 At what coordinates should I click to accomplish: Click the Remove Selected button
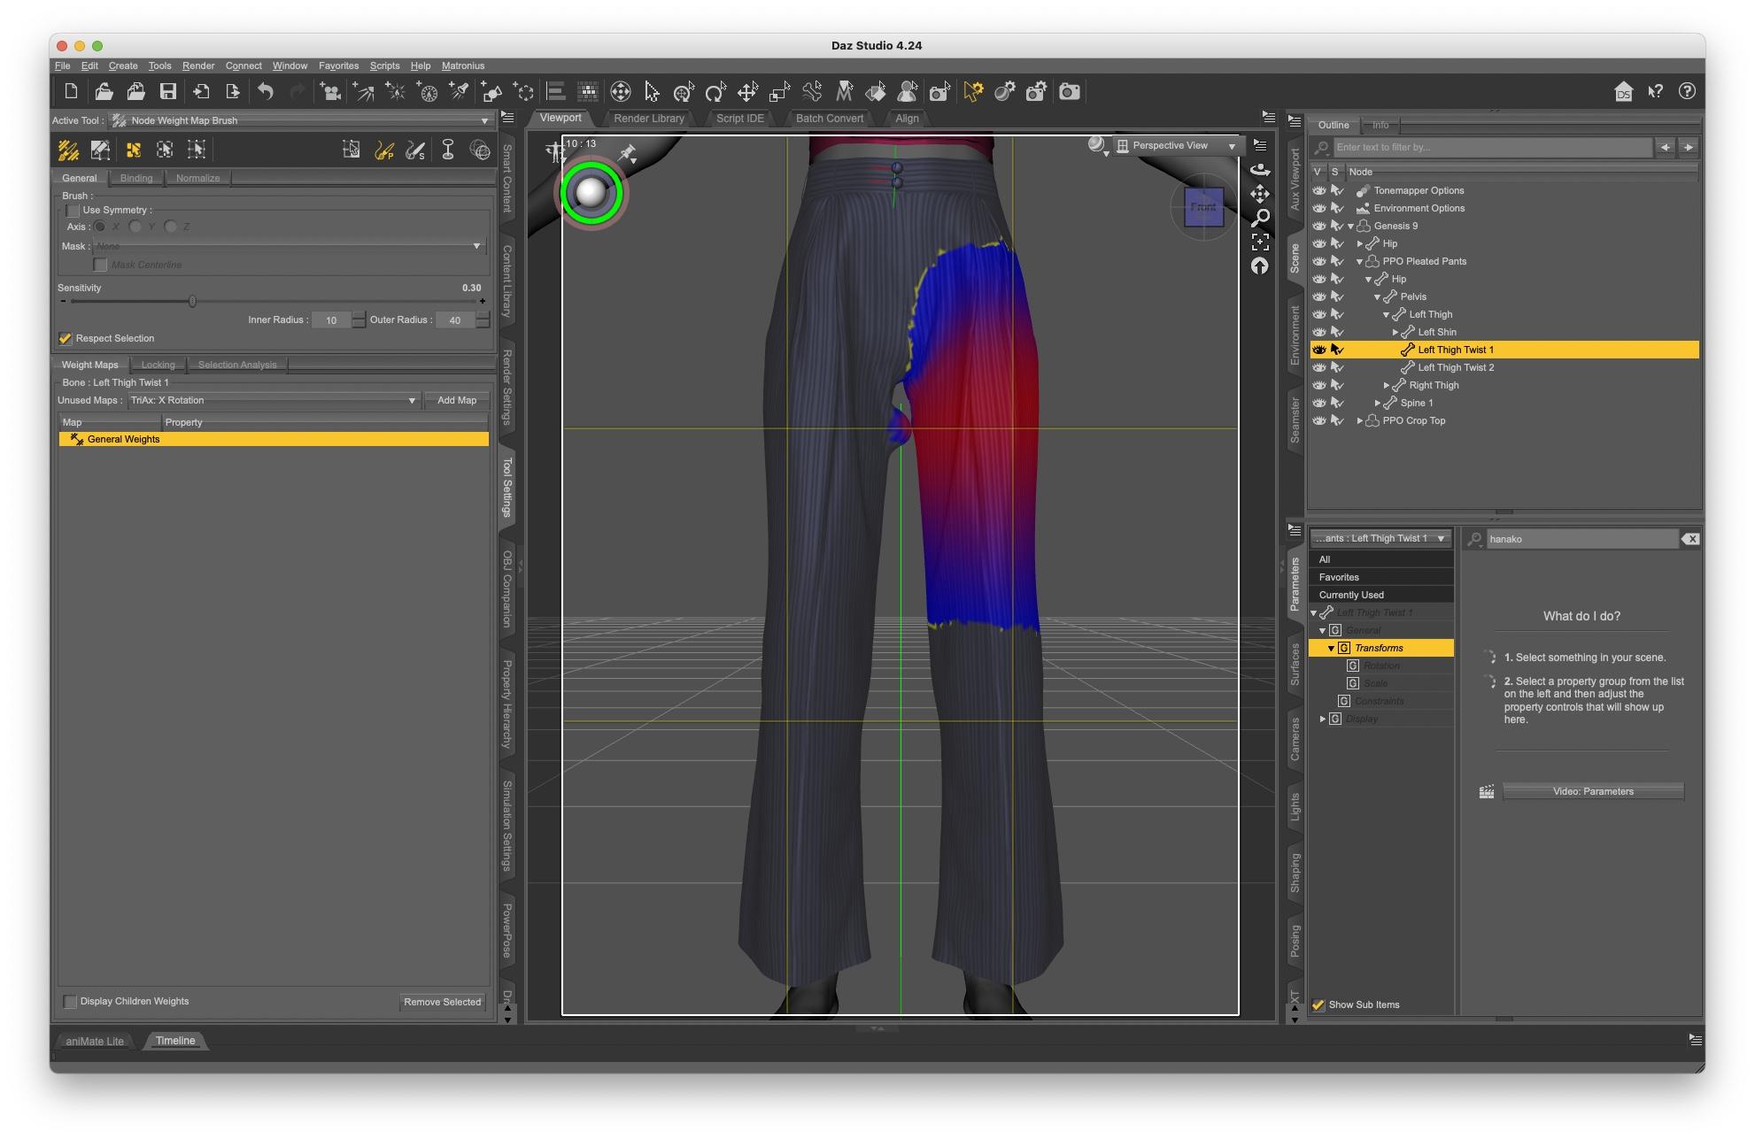[x=442, y=1002]
